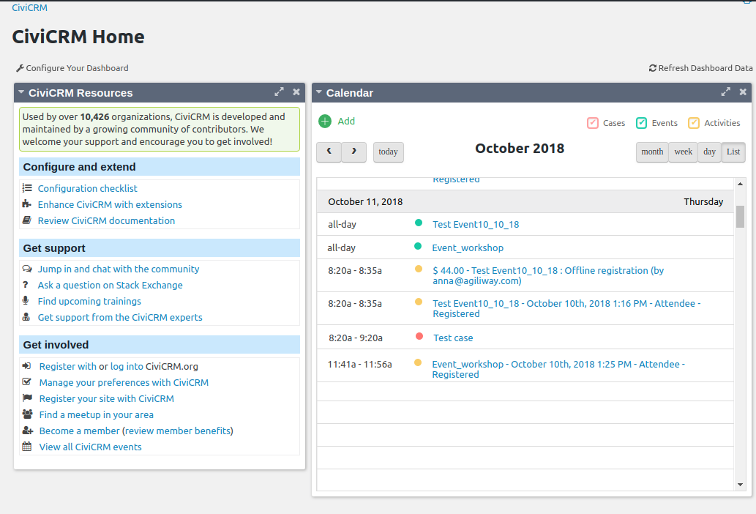Click the community chat bubbles icon
Image resolution: width=756 pixels, height=514 pixels.
27,269
